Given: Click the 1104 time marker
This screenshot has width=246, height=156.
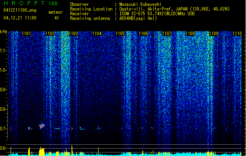Looking at the screenshot, I should click(97, 34).
